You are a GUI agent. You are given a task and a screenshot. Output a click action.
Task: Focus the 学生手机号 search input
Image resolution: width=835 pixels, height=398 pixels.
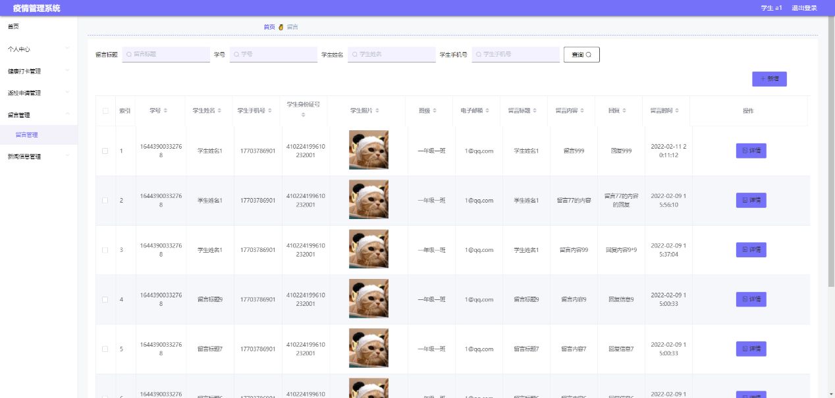[x=516, y=54]
